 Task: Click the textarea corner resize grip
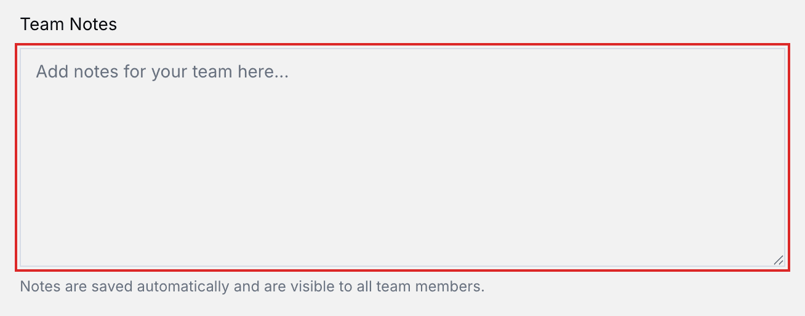coord(779,260)
